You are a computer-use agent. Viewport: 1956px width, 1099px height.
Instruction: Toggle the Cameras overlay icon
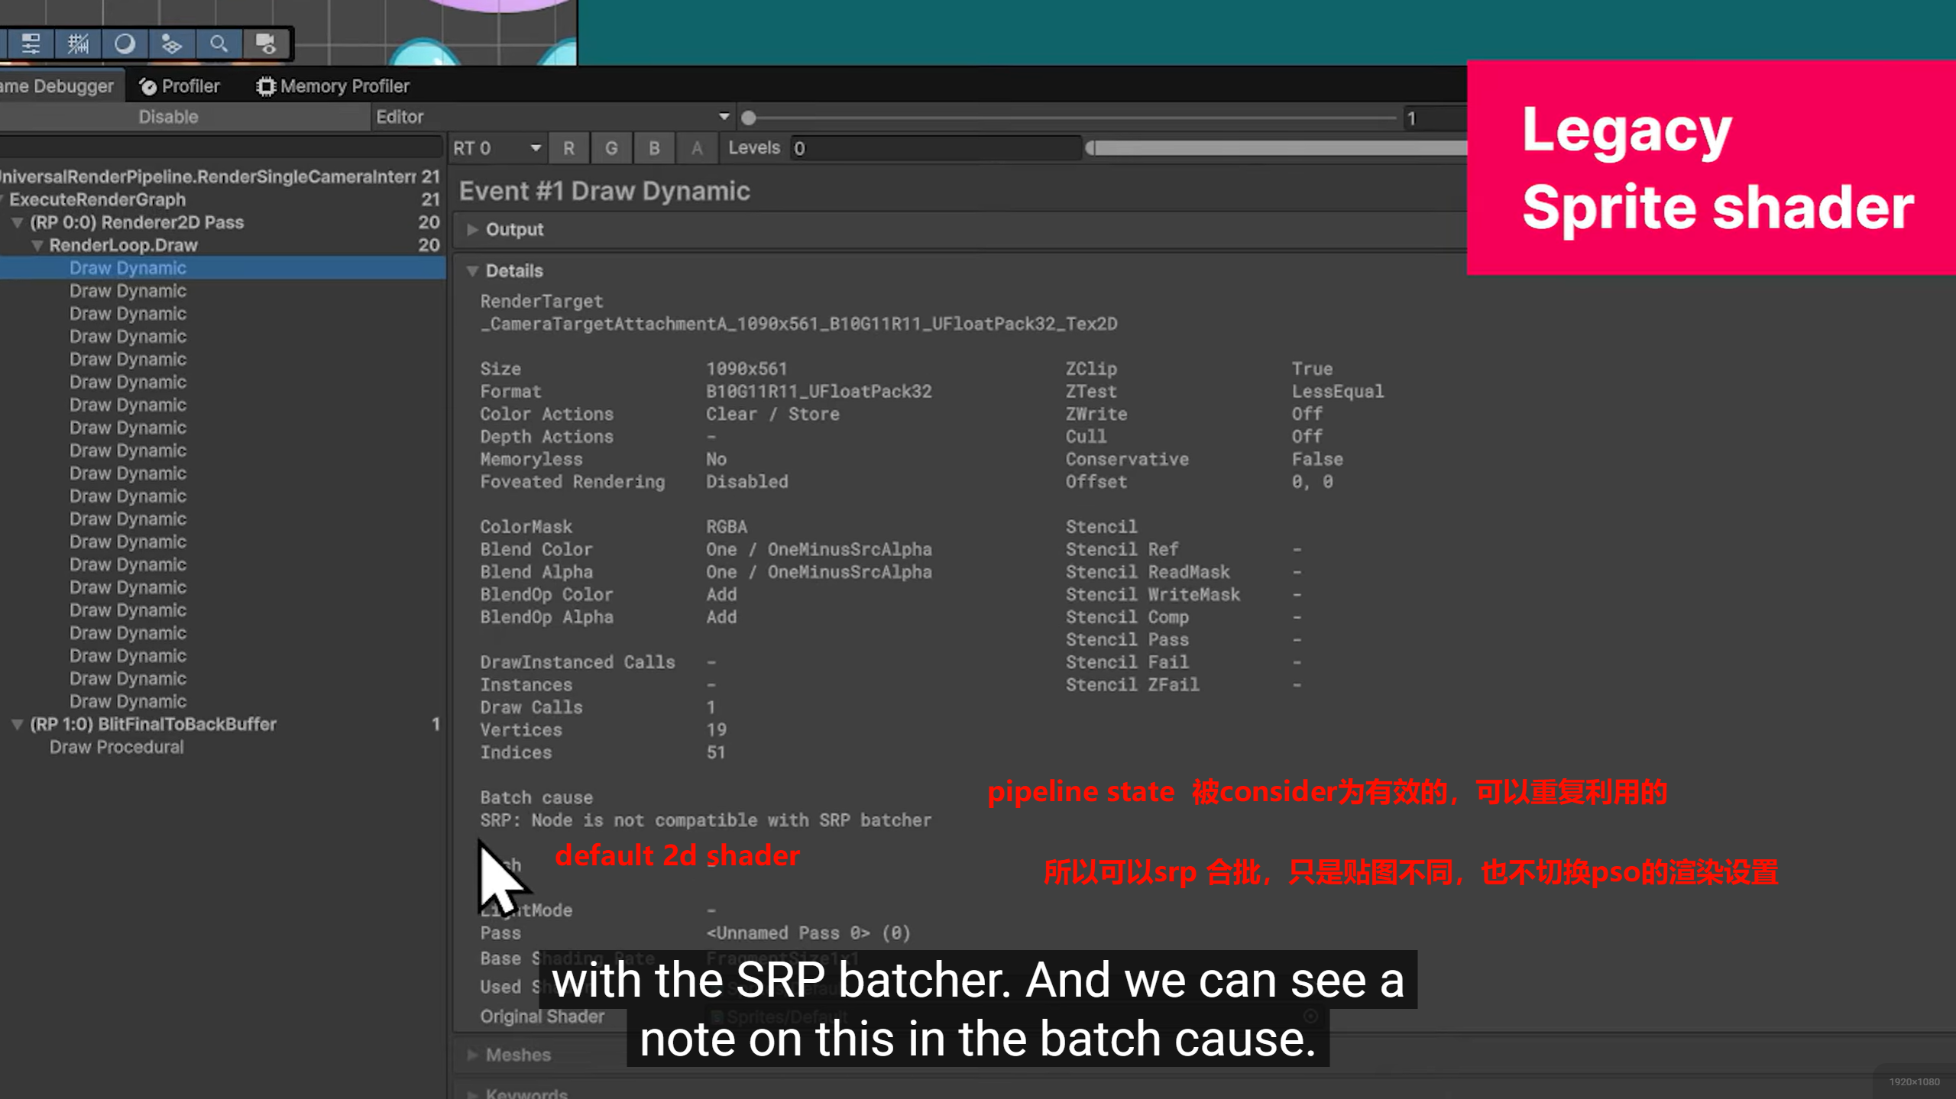point(266,44)
